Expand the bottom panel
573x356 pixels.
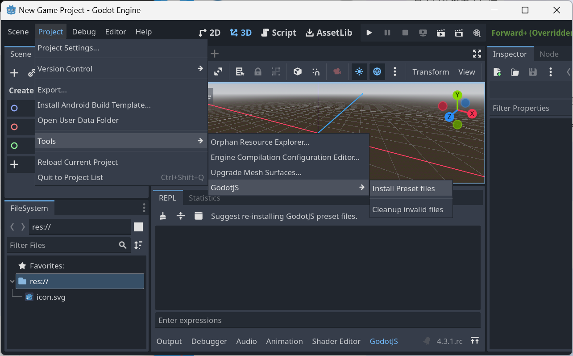coord(475,341)
